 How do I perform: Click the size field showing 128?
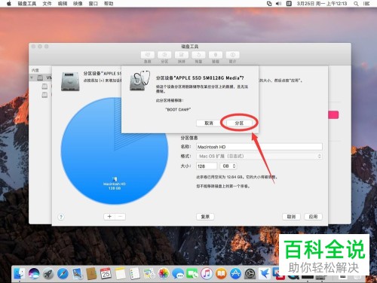coord(207,166)
